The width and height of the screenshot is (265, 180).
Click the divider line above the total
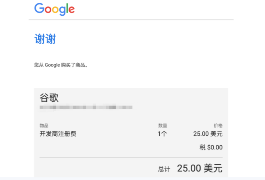[131, 157]
